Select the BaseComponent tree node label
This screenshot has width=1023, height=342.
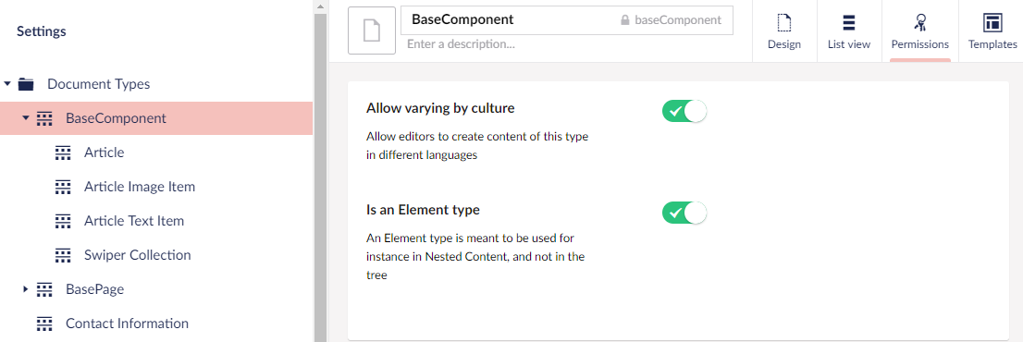(x=117, y=118)
